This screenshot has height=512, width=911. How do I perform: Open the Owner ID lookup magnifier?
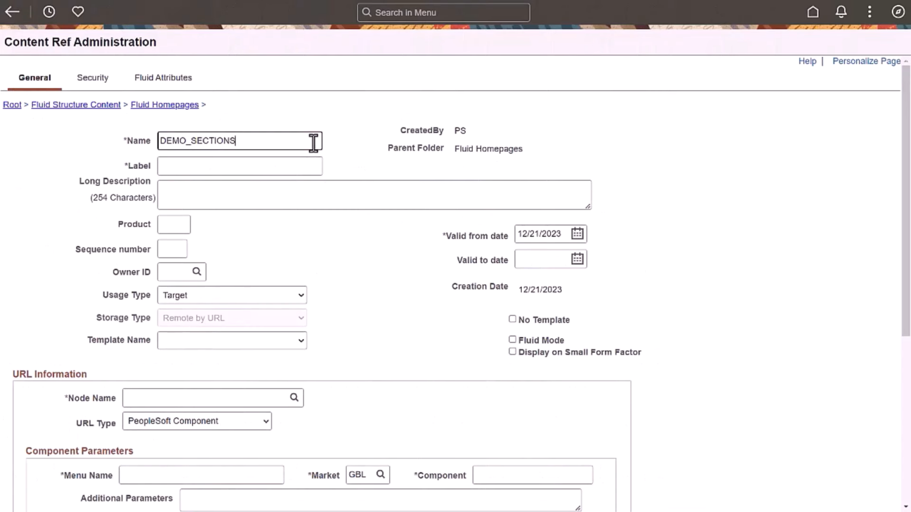(198, 271)
